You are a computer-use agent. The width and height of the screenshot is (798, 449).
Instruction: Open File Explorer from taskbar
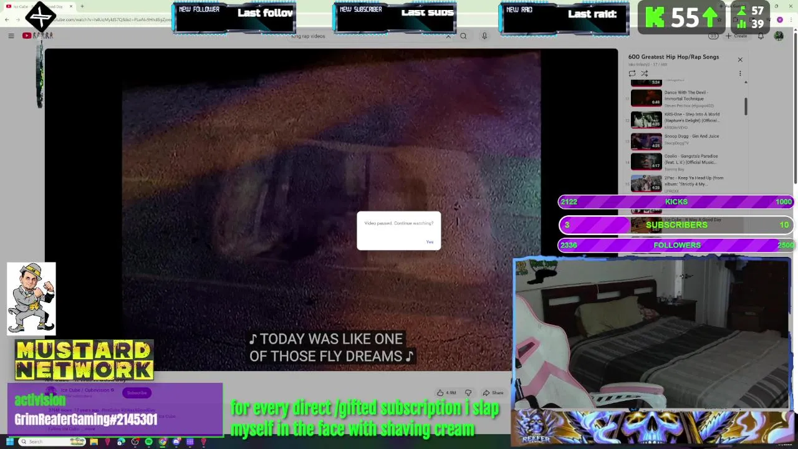(x=94, y=442)
